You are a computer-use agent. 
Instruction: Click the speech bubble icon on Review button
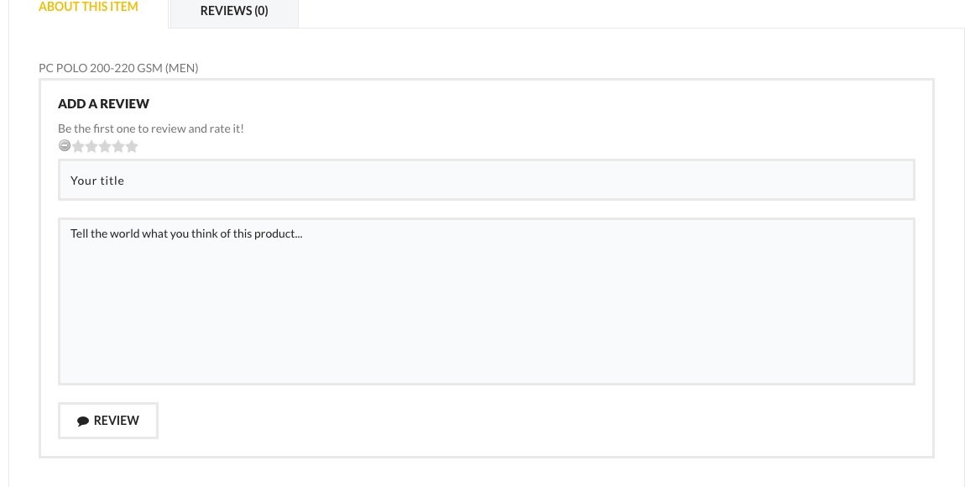point(83,422)
